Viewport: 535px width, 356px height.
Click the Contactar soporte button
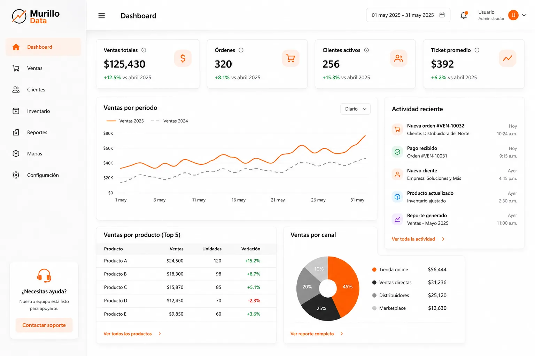point(44,325)
